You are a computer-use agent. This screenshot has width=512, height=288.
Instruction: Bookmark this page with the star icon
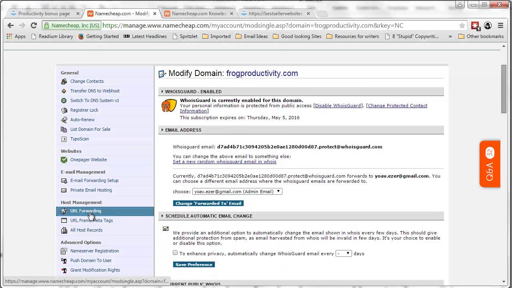tap(462, 25)
